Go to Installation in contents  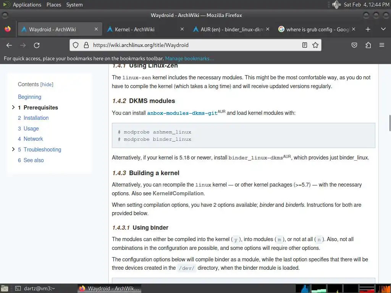pos(36,118)
